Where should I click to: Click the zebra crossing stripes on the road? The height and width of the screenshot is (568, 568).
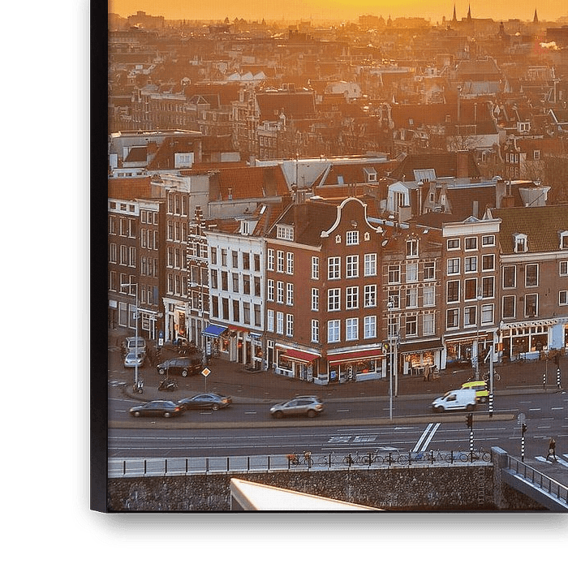point(425,437)
